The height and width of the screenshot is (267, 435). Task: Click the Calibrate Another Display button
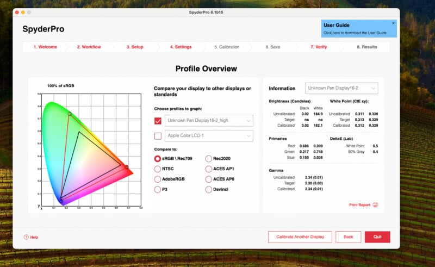pyautogui.click(x=300, y=237)
